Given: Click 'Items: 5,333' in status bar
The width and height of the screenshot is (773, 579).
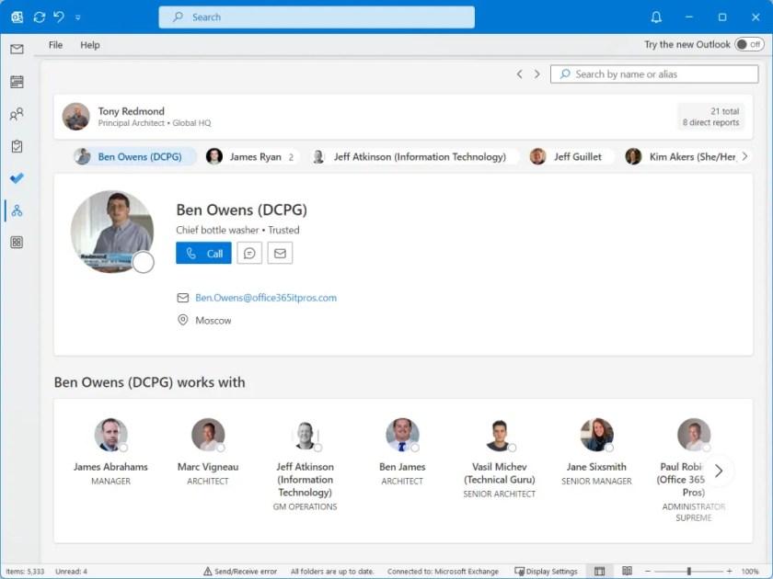Looking at the screenshot, I should point(25,571).
